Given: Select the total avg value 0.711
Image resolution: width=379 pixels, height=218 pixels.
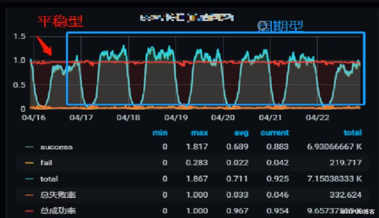Looking at the screenshot, I should pyautogui.click(x=237, y=178).
